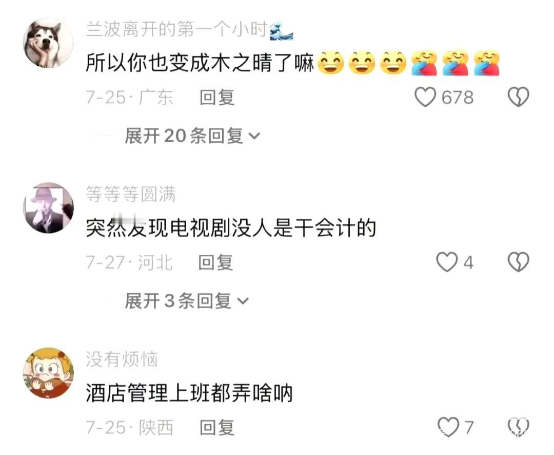Like the comment with 678 likes
This screenshot has width=554, height=455.
[x=425, y=97]
